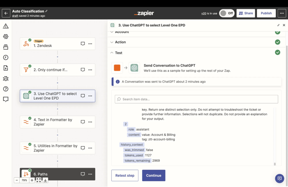Click the Zapier logo
The image size is (288, 187).
(144, 13)
